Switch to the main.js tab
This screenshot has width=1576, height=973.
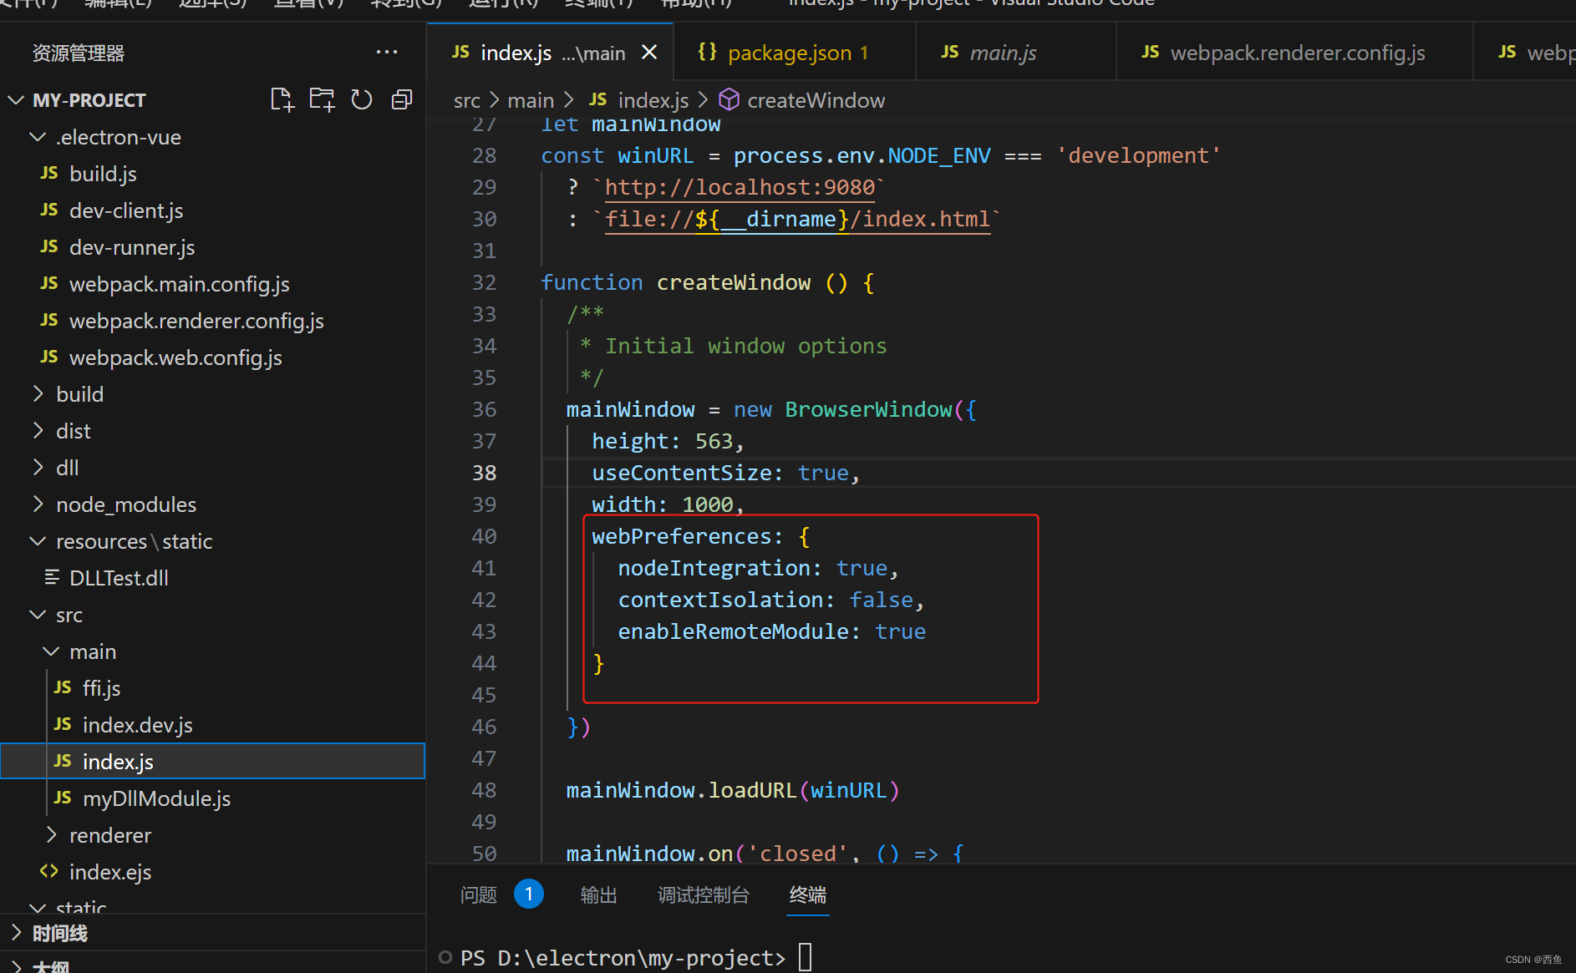(x=1003, y=52)
